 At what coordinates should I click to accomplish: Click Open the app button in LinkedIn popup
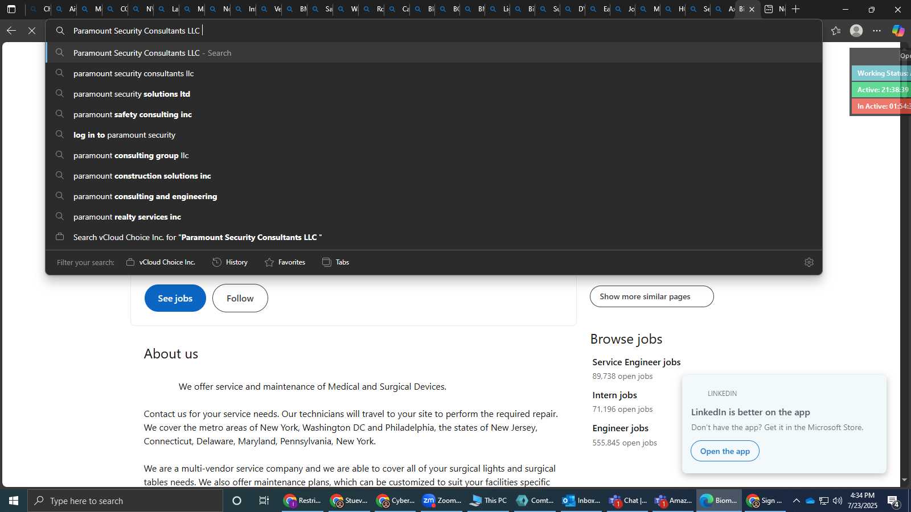pyautogui.click(x=725, y=451)
